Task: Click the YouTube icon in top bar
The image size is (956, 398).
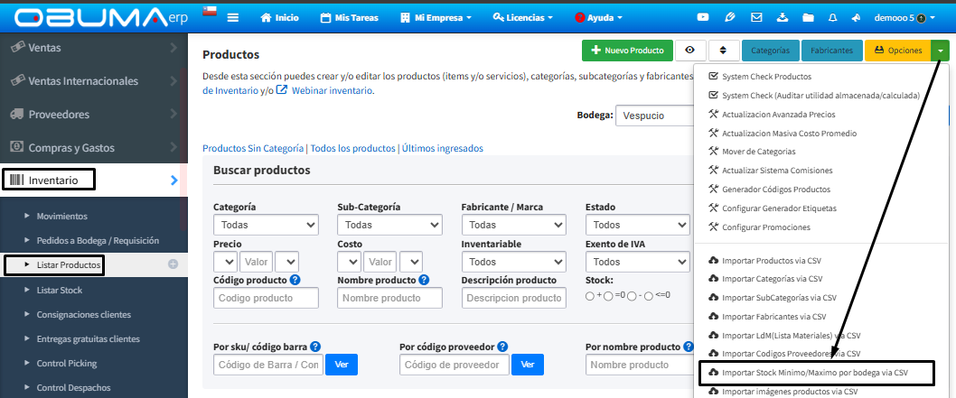Action: (x=703, y=18)
